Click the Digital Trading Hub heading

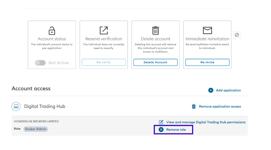(x=45, y=106)
